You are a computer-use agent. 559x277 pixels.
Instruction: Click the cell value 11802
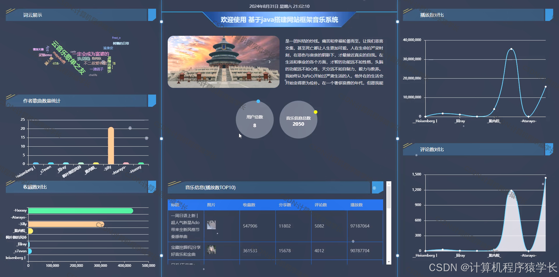coord(285,226)
